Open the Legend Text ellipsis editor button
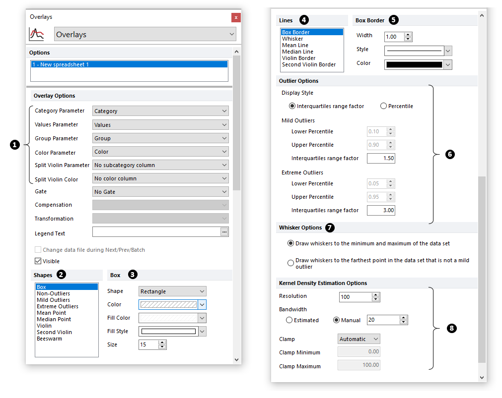The image size is (502, 398). pyautogui.click(x=224, y=232)
